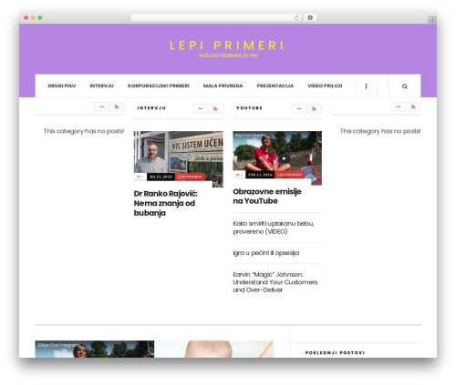The width and height of the screenshot is (456, 385).
Task: Click the INTERVJU section heading
Action: click(151, 108)
